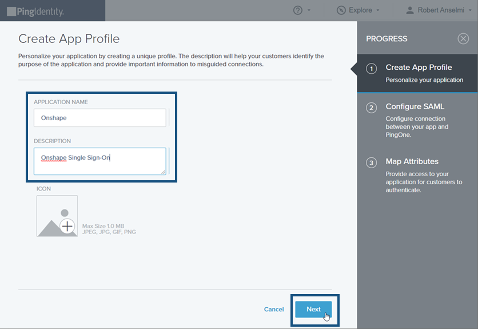Viewport: 478px width, 329px height.
Task: Go to the Configure SAML step
Action: 415,106
